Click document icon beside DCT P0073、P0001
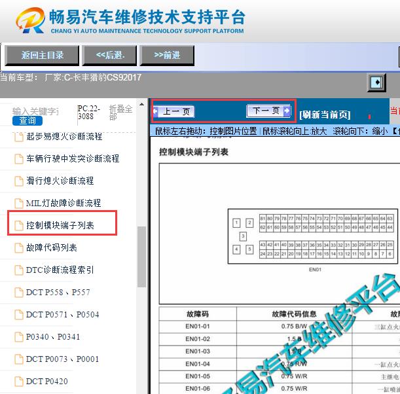The image size is (400, 394). click(19, 359)
